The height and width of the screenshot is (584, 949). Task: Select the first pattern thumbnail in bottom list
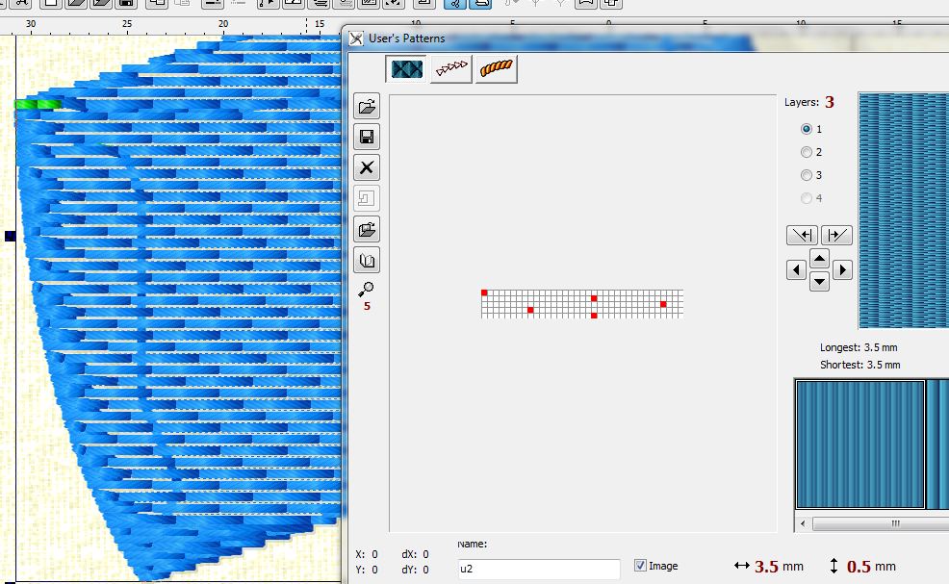(860, 444)
